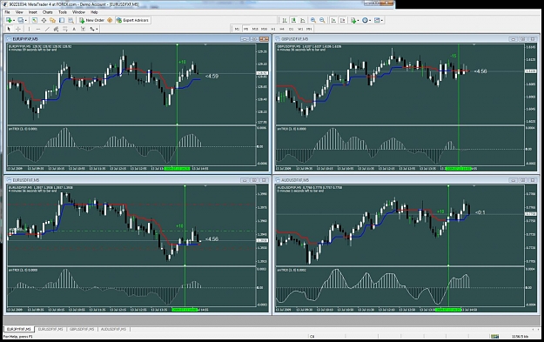Select the text tool marked A
The height and width of the screenshot is (342, 544).
click(x=74, y=29)
